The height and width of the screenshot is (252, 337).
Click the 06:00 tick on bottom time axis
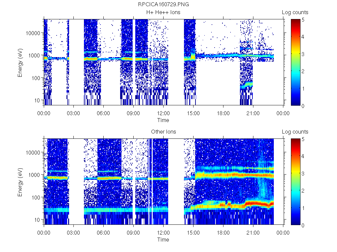point(104,233)
